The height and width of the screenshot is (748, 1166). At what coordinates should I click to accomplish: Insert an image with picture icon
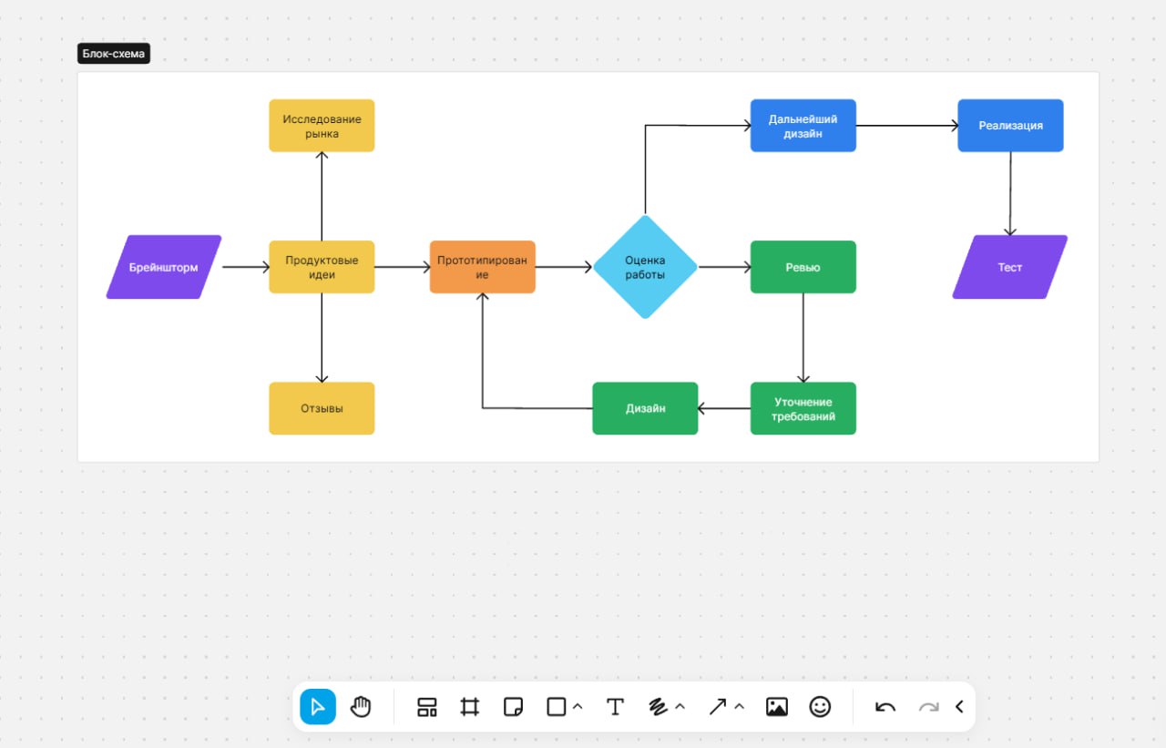click(x=776, y=707)
